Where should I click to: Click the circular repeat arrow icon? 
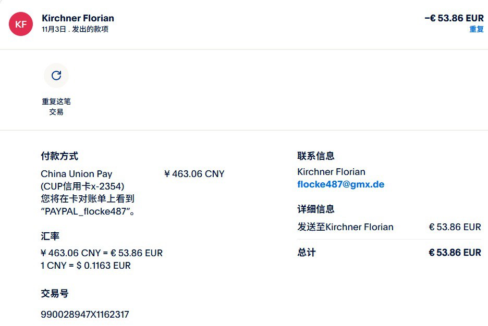pyautogui.click(x=56, y=76)
